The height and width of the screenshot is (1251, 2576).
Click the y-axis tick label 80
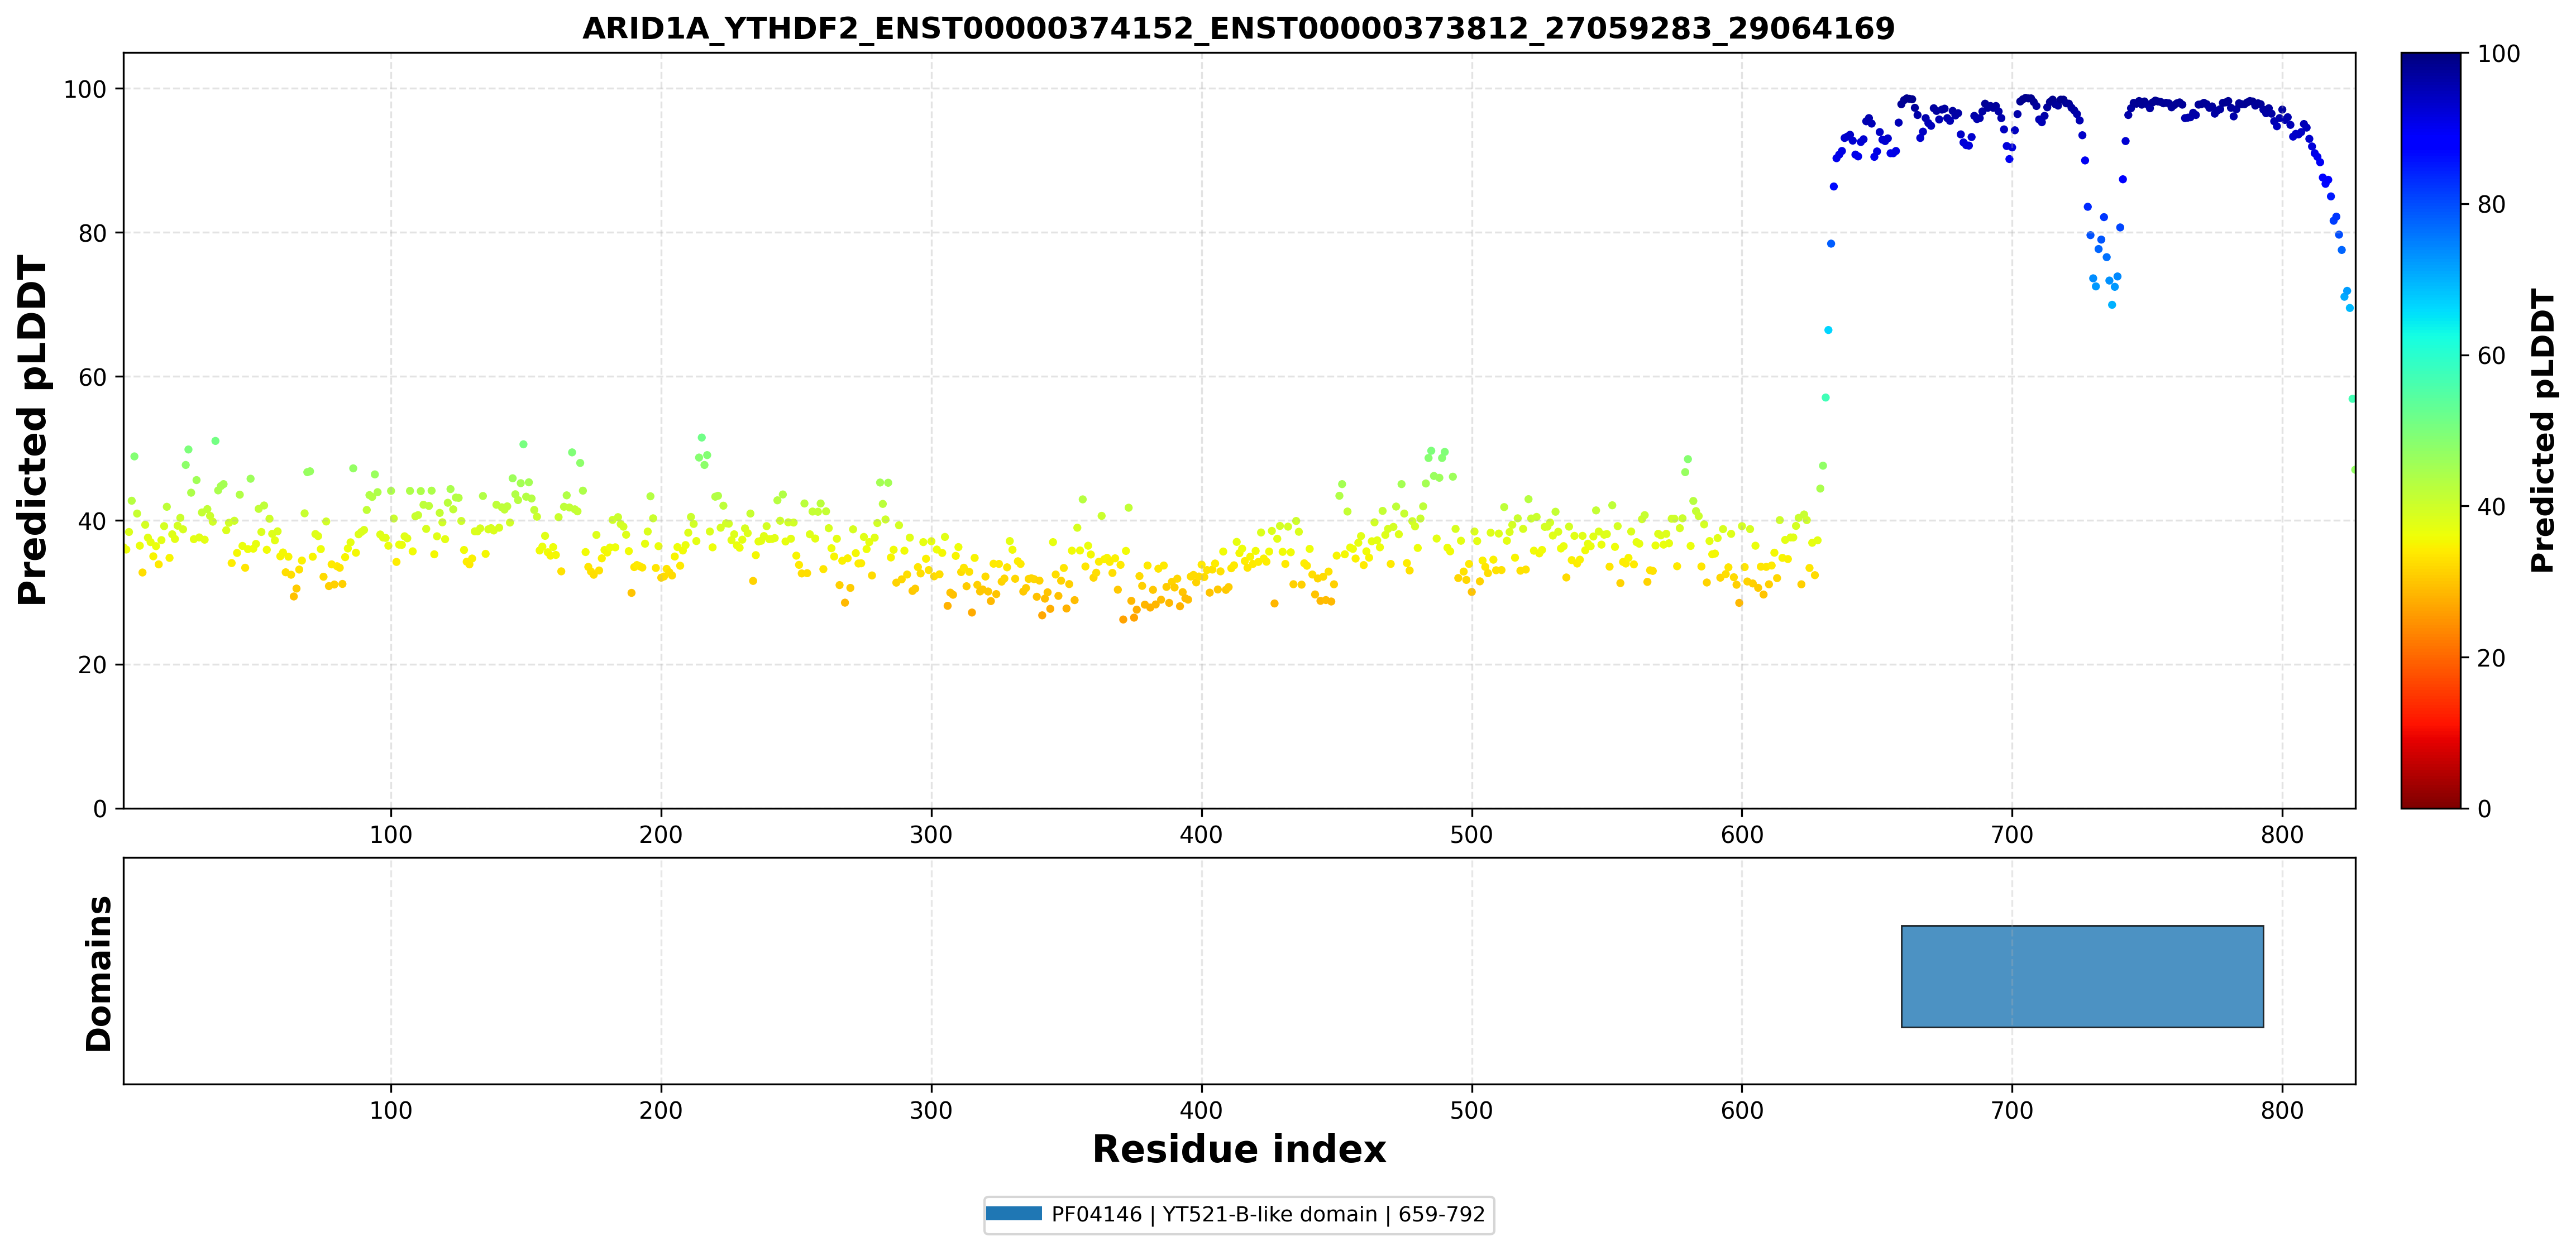point(92,233)
